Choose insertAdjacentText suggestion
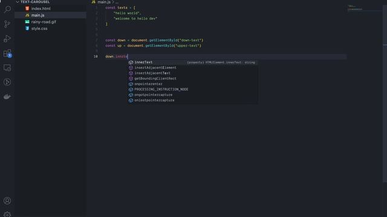Image resolution: width=387 pixels, height=217 pixels. 193,74
